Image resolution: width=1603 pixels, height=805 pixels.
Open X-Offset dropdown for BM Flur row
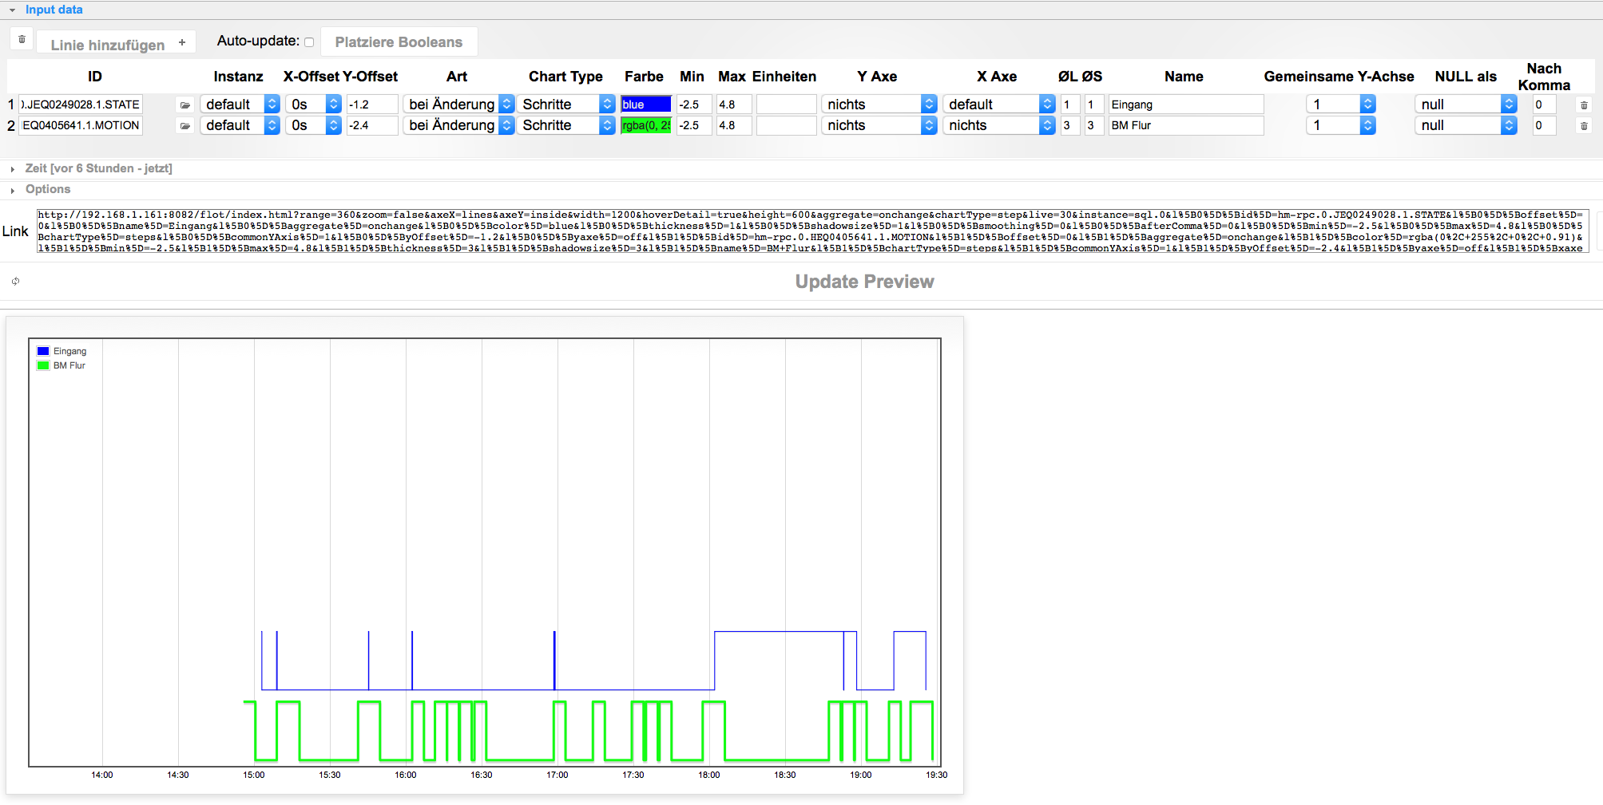pos(314,125)
